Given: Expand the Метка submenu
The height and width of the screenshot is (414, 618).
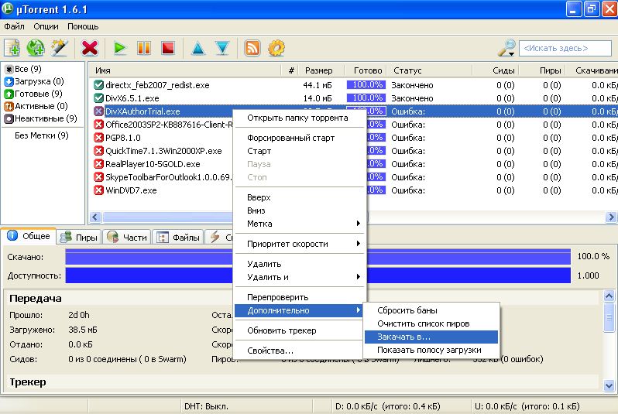Looking at the screenshot, I should (300, 224).
